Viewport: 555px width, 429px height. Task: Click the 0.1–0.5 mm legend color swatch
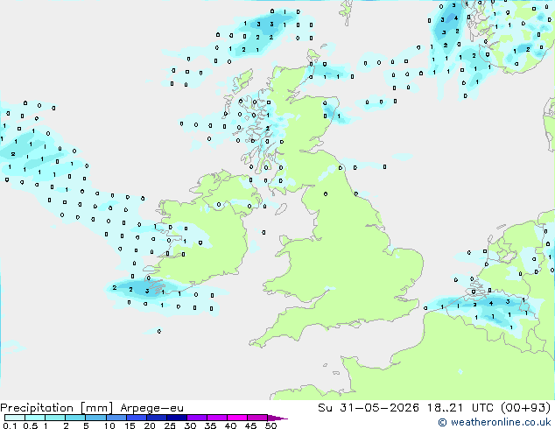point(15,418)
